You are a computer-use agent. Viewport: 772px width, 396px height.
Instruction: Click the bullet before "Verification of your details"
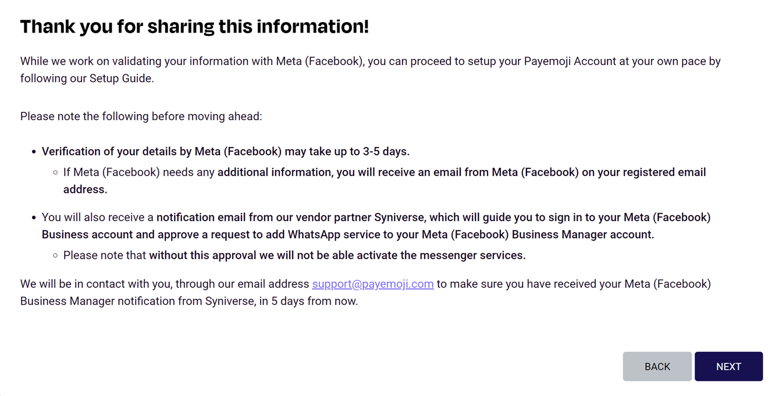(34, 152)
